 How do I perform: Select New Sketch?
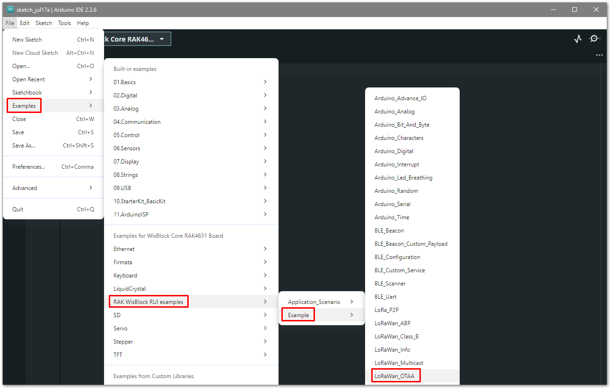click(27, 39)
